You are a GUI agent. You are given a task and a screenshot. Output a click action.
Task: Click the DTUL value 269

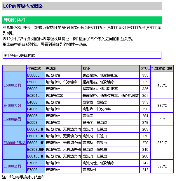click(x=145, y=129)
